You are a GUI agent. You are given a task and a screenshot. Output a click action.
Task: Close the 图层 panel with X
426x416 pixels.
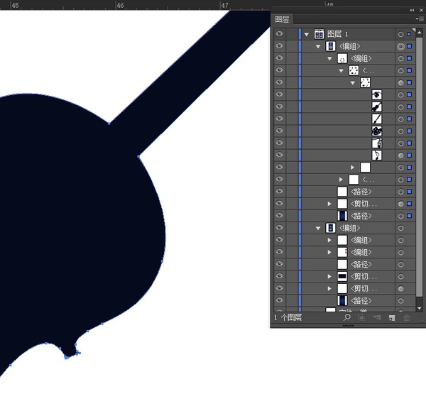coord(421,10)
